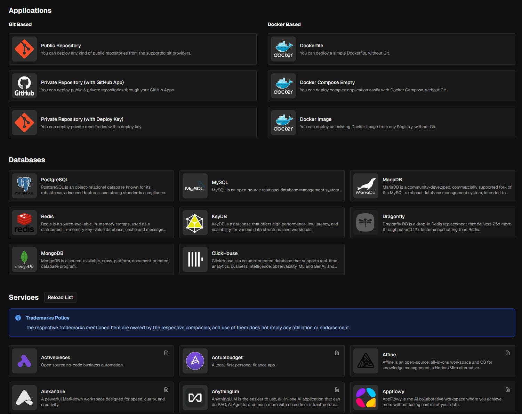522x414 pixels.
Task: Open the documentation icon on Activepieces card
Action: click(x=166, y=353)
